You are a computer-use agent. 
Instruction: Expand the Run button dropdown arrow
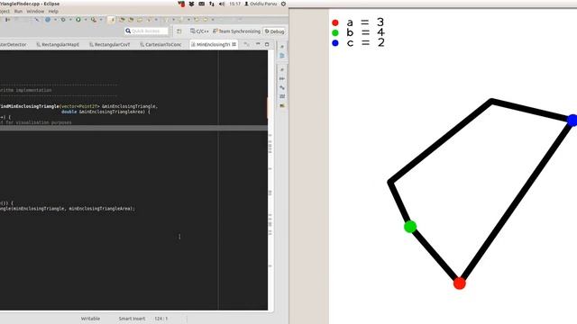coord(86,20)
